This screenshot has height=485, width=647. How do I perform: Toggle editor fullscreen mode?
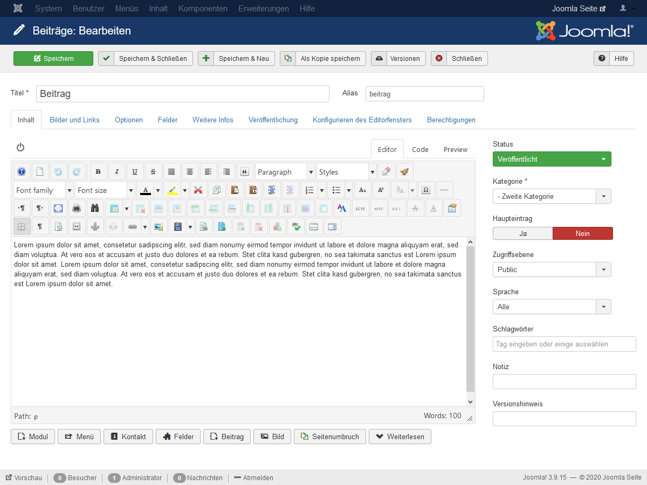(x=58, y=208)
